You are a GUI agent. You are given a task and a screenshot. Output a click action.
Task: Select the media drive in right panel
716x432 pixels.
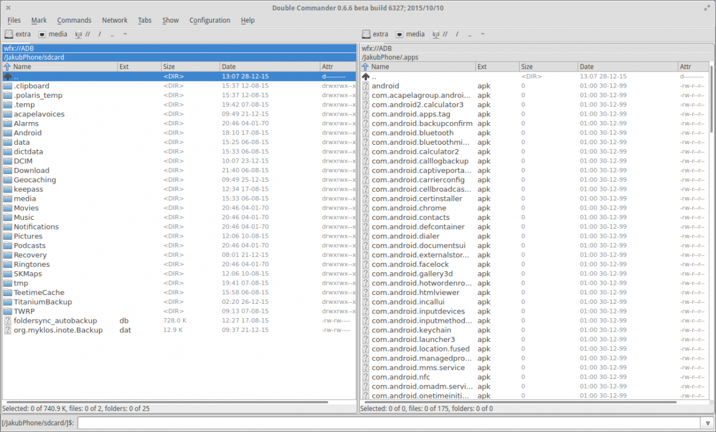pos(411,35)
